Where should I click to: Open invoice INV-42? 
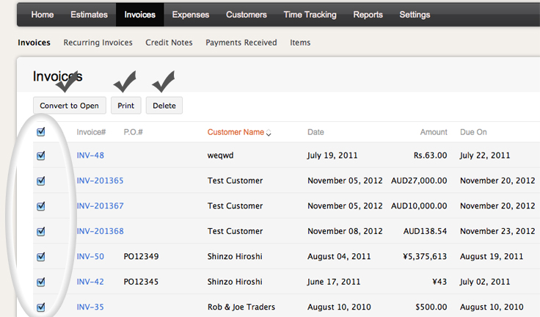click(x=90, y=282)
